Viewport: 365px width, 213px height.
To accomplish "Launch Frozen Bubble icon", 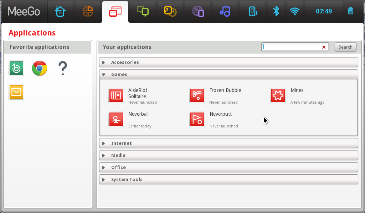I will pos(197,95).
